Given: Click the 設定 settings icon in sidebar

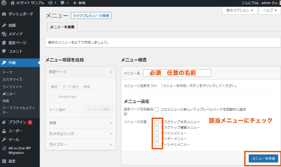Looking at the screenshot, I should tap(4, 161).
